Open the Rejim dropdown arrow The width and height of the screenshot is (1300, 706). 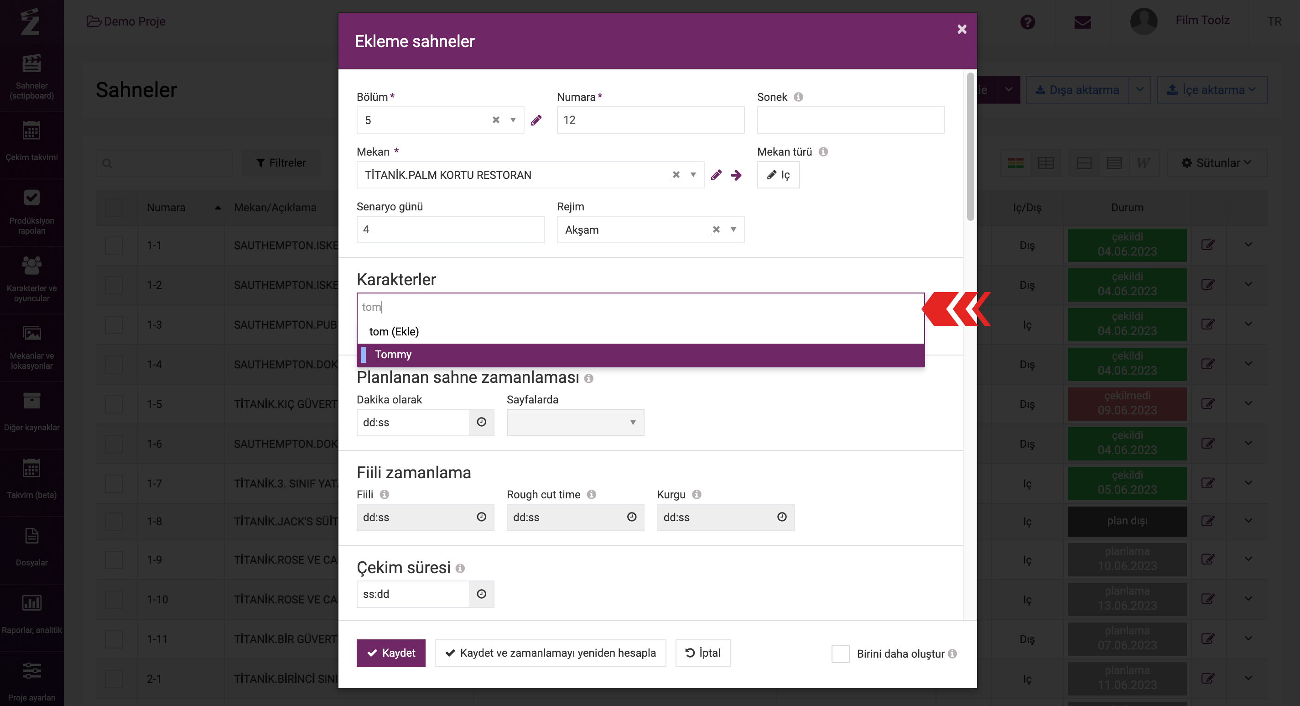733,230
